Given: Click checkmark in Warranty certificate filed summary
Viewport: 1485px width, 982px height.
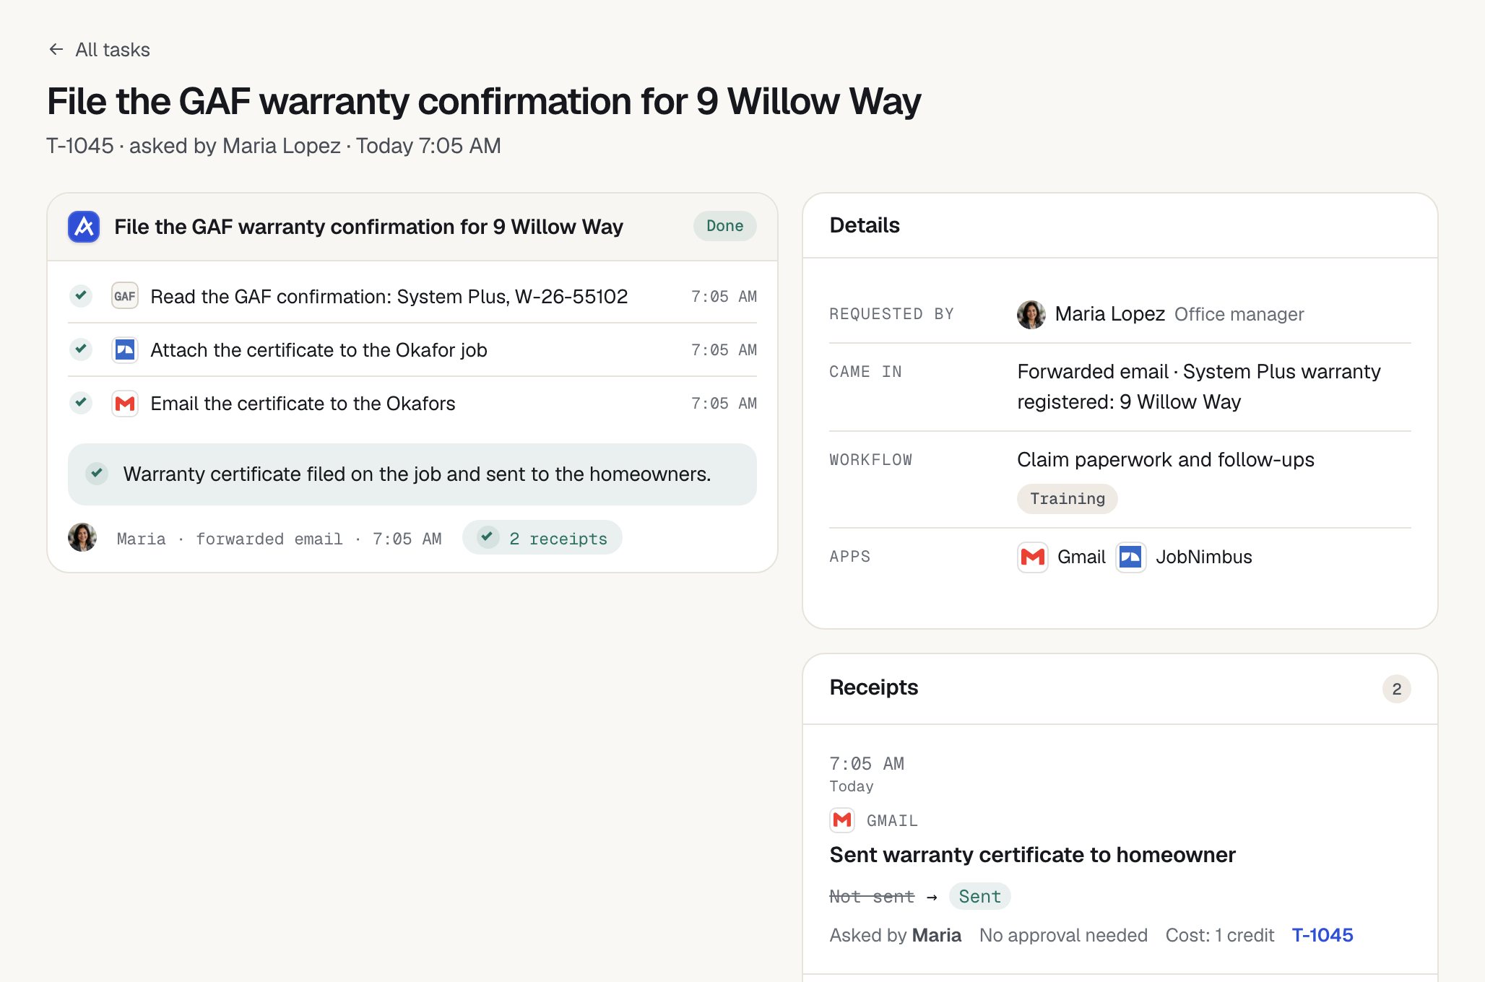Looking at the screenshot, I should (x=97, y=474).
